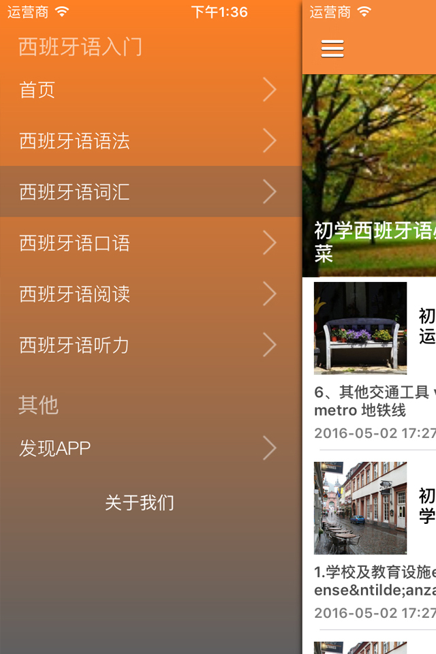This screenshot has height=654, width=436.
Task: Open the flower bench article thumbnail
Action: pos(360,328)
